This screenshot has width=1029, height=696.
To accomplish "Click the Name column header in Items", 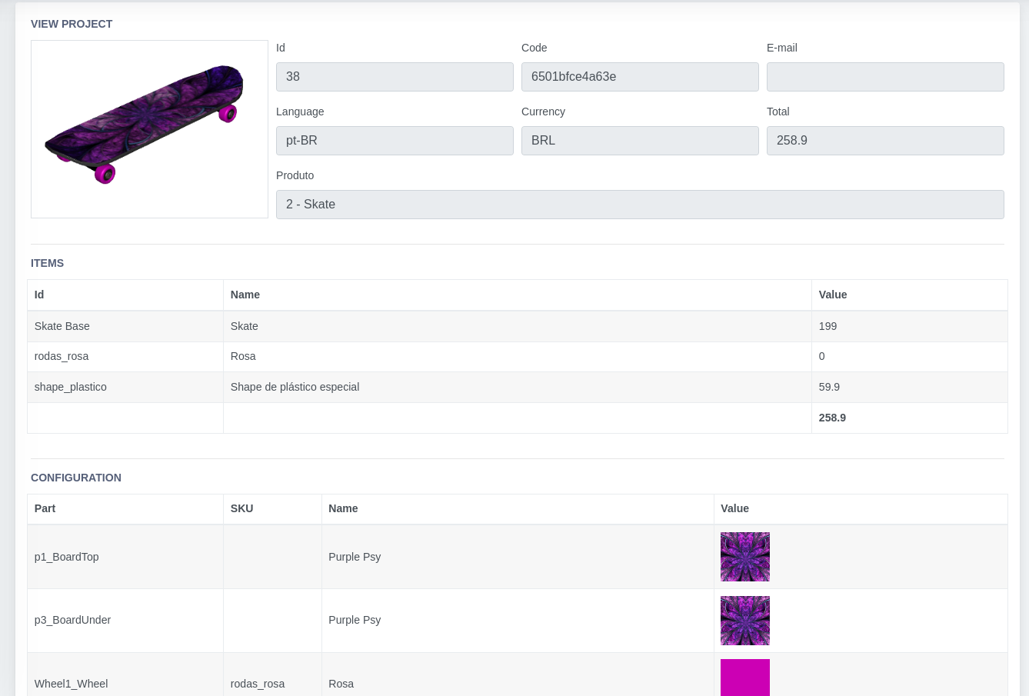I will [245, 295].
